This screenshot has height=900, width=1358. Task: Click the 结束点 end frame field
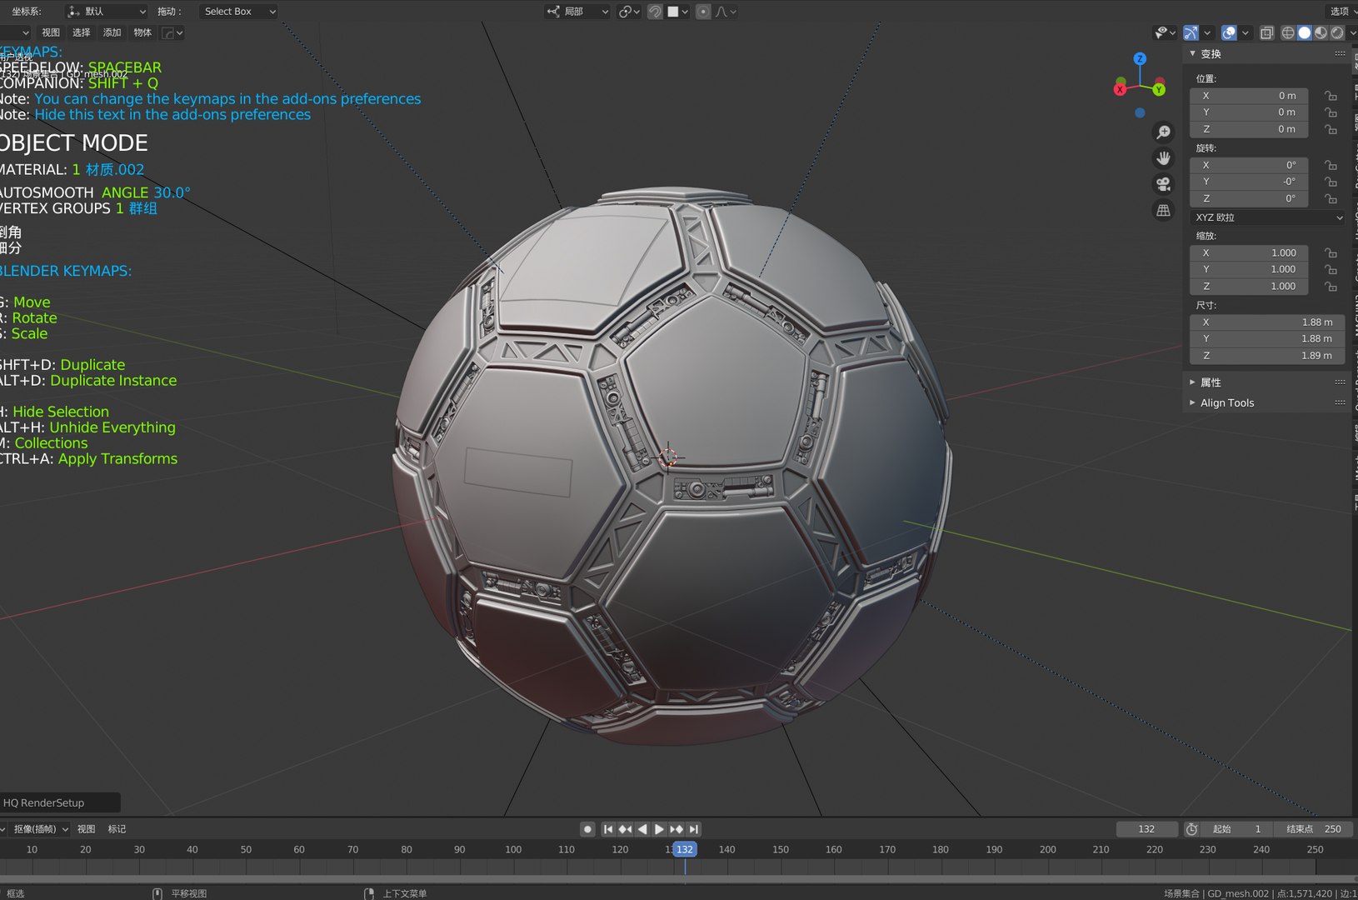1313,829
